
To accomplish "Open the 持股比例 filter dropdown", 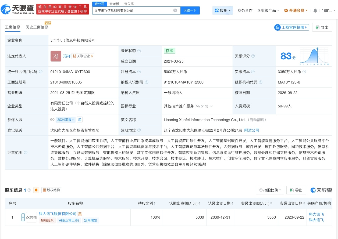I will pos(270,190).
